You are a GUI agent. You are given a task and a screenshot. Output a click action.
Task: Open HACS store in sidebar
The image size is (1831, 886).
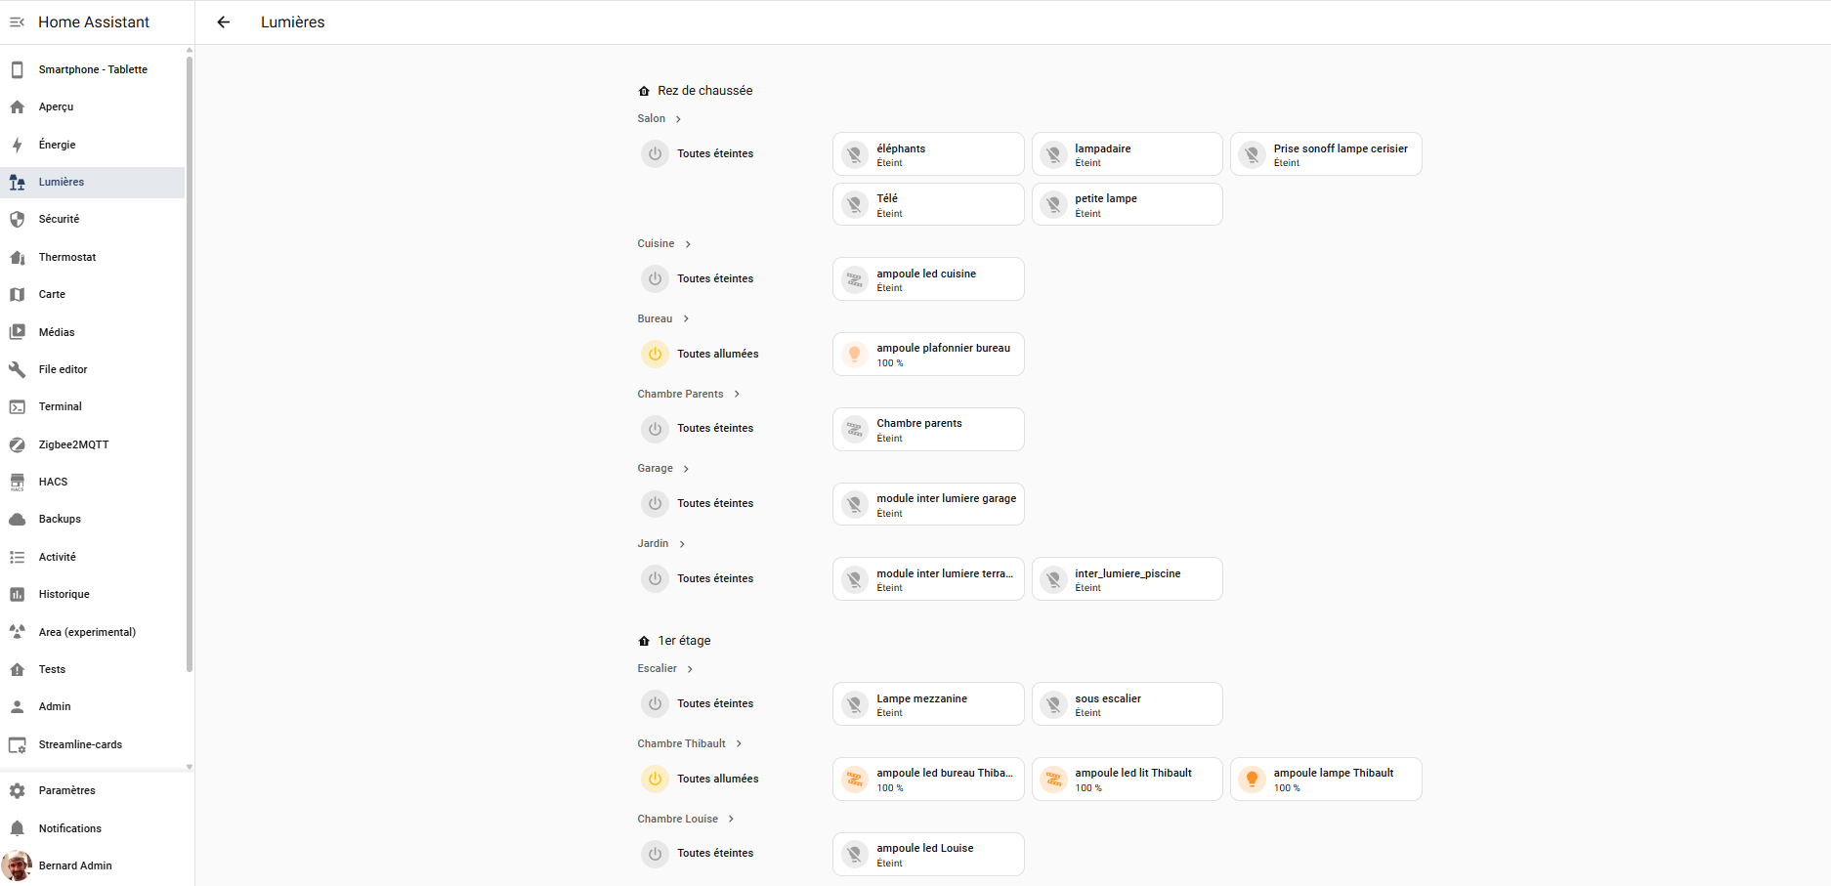tap(53, 482)
